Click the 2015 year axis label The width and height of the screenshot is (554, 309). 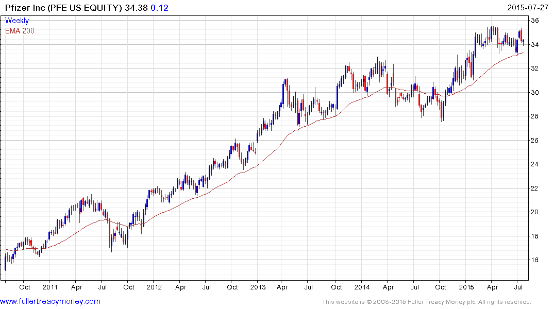click(466, 287)
